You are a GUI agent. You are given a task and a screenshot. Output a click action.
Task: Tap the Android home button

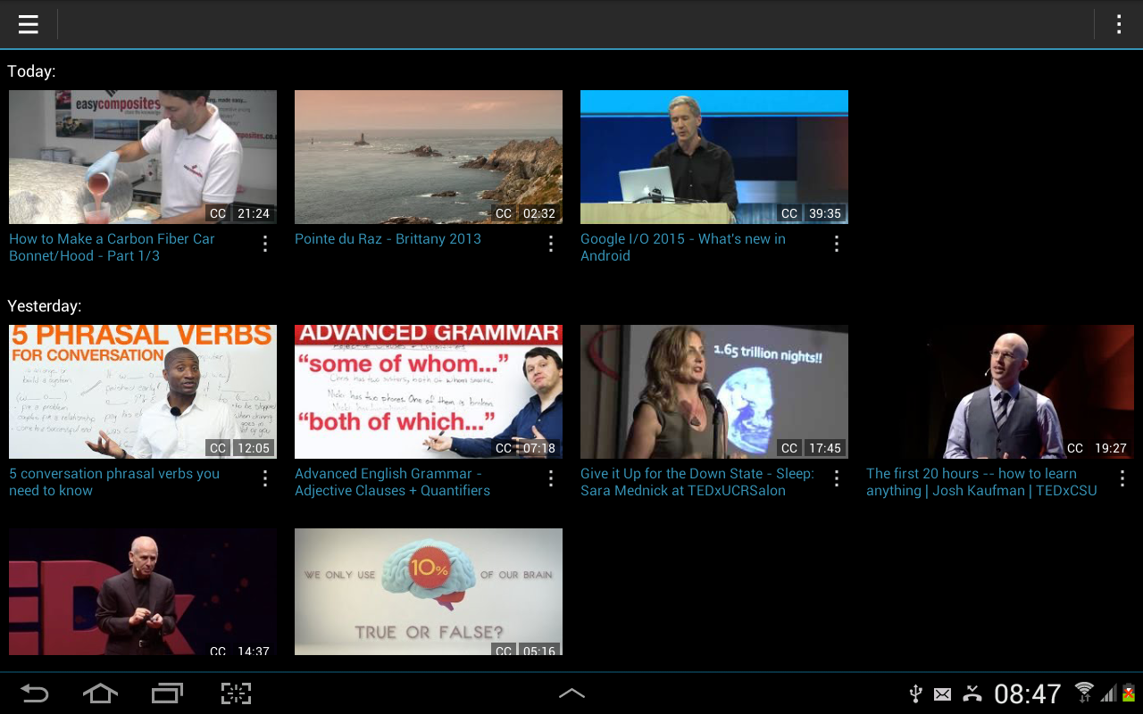pyautogui.click(x=100, y=693)
